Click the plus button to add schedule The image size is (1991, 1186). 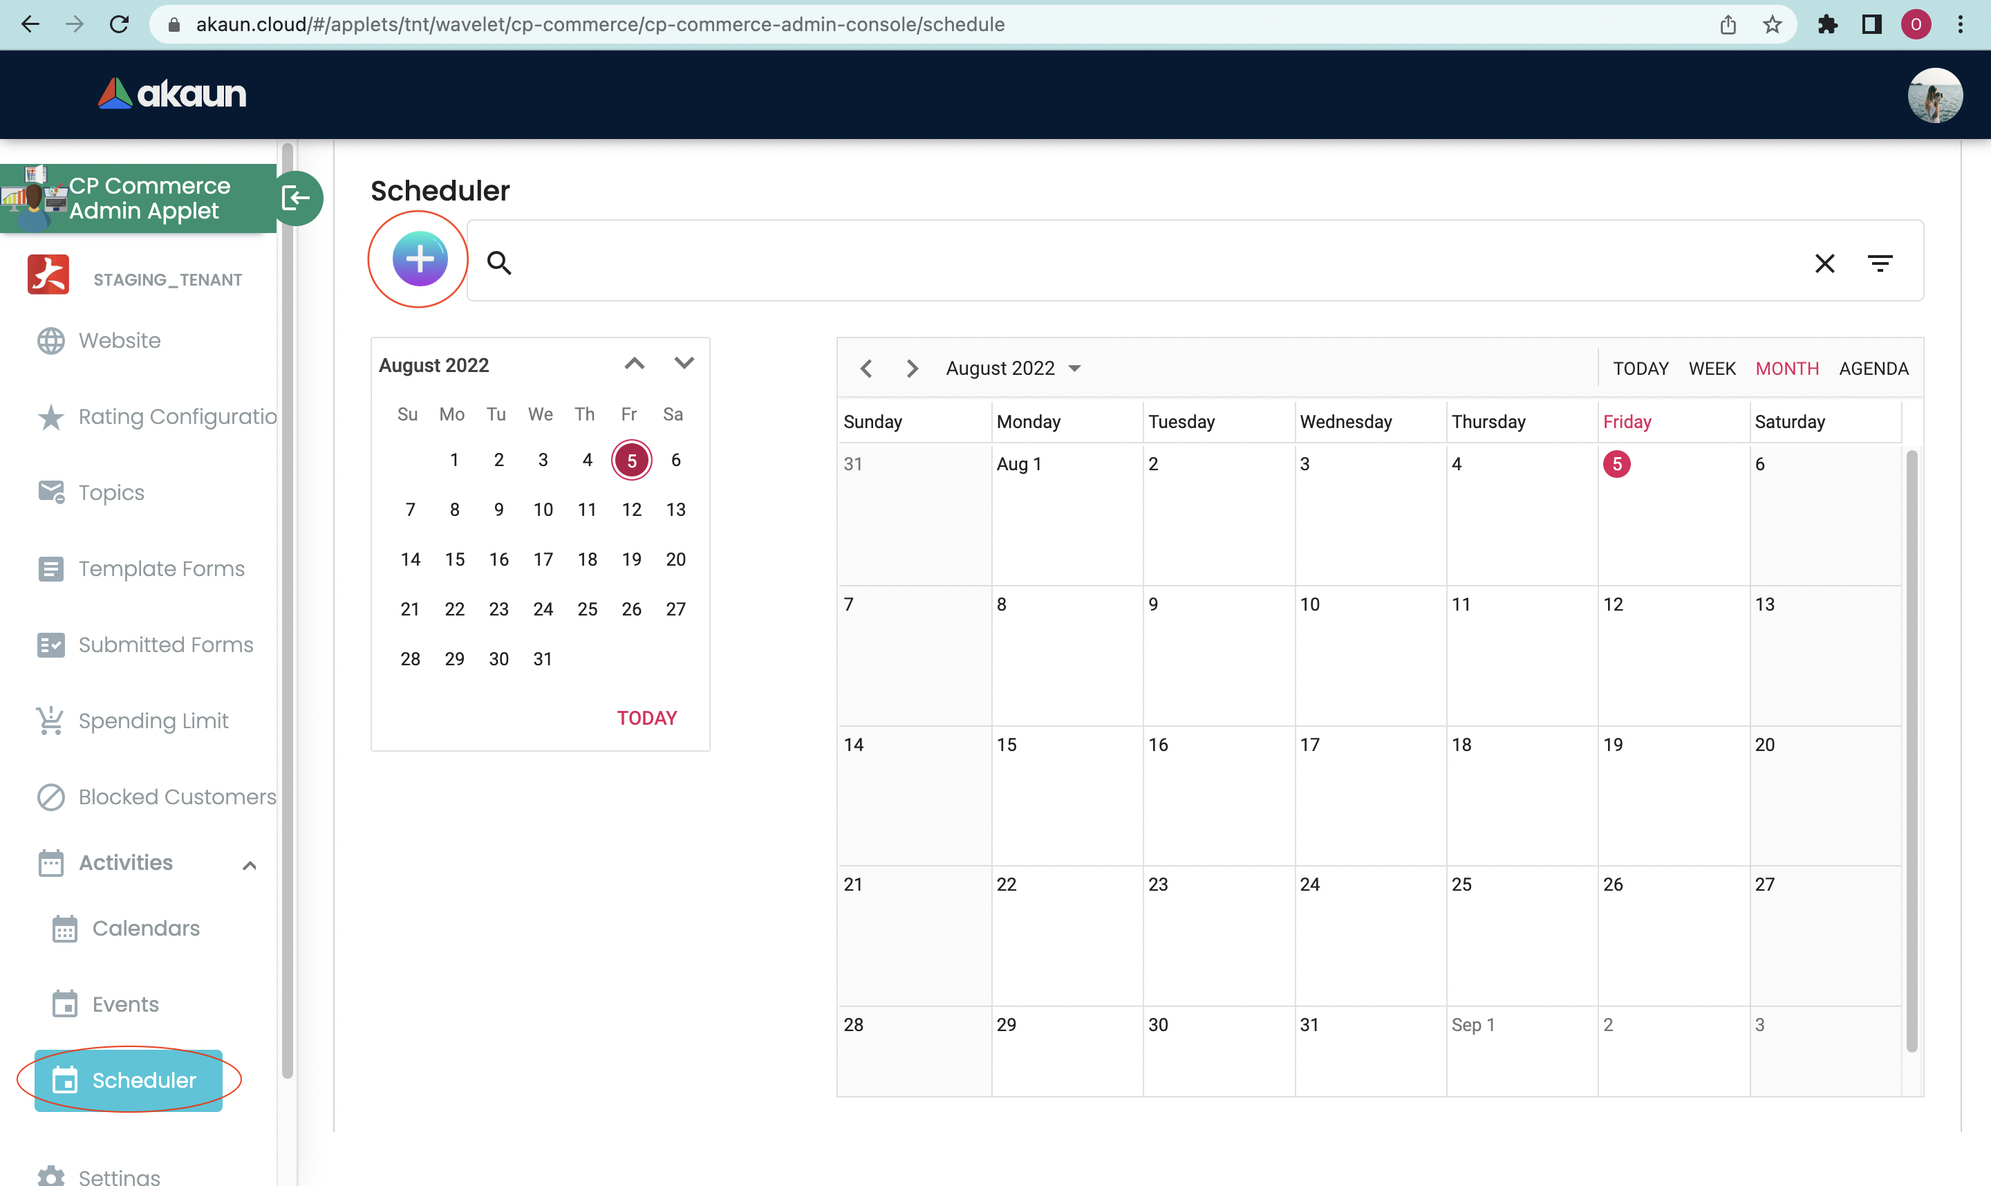420,259
